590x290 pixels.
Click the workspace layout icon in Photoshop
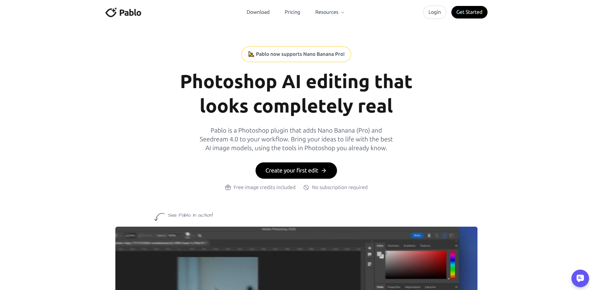click(x=452, y=235)
